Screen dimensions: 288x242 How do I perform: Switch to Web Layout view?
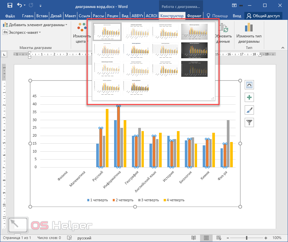pos(219,238)
